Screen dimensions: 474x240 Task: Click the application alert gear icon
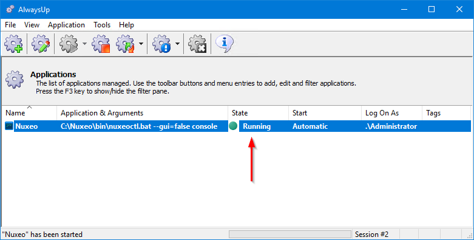pyautogui.click(x=161, y=44)
